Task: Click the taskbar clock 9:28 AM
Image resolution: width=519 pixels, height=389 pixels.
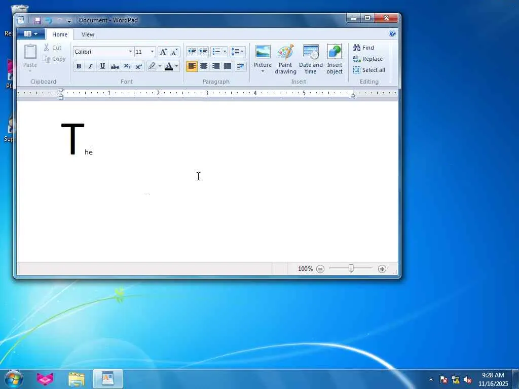Action: pyautogui.click(x=493, y=375)
